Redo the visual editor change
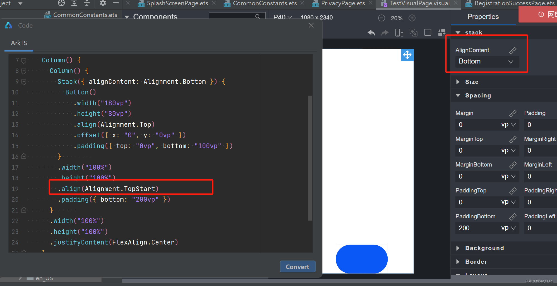557x286 pixels. pos(385,33)
